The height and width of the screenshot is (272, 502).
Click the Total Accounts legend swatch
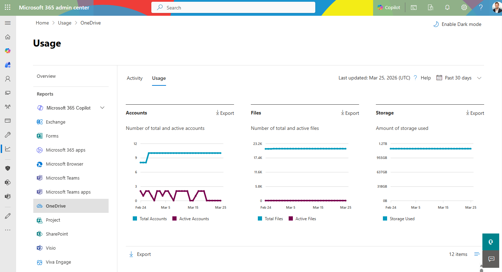(136, 218)
